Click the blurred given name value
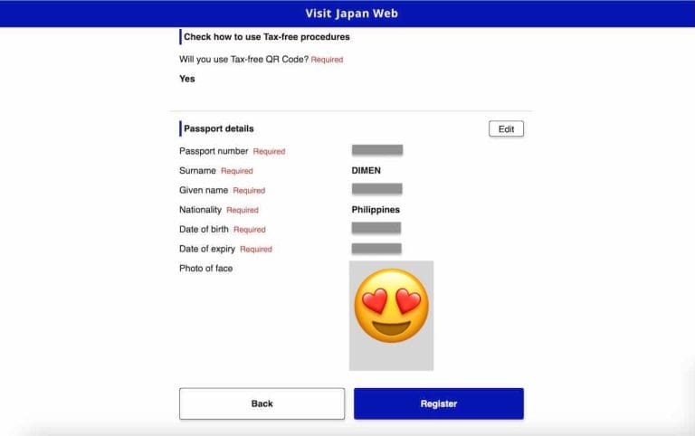The image size is (695, 436). coord(376,189)
